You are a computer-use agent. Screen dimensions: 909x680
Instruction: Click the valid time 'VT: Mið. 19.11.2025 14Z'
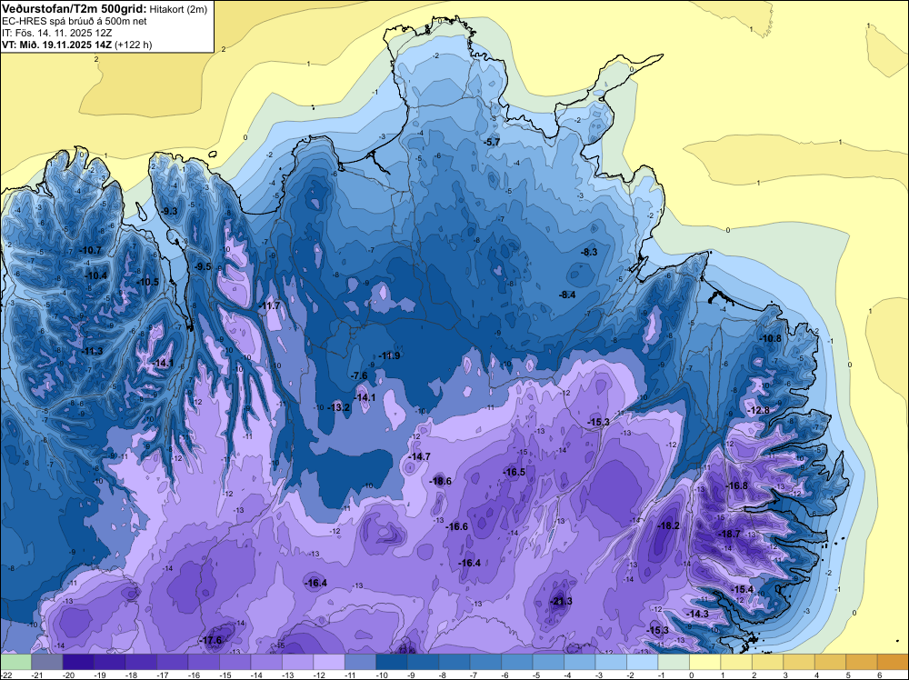point(56,45)
